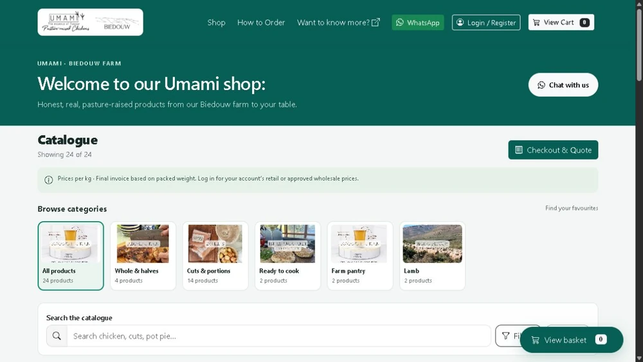Click Checkout & Quote button
This screenshot has width=643, height=362.
[x=553, y=150]
